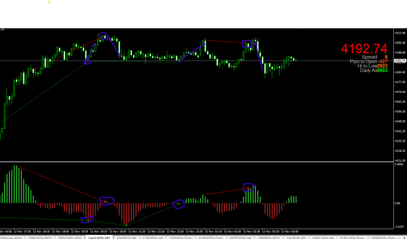407x239 pixels.
Task: Click the Hi to Low 2923 label
Action: coord(372,66)
